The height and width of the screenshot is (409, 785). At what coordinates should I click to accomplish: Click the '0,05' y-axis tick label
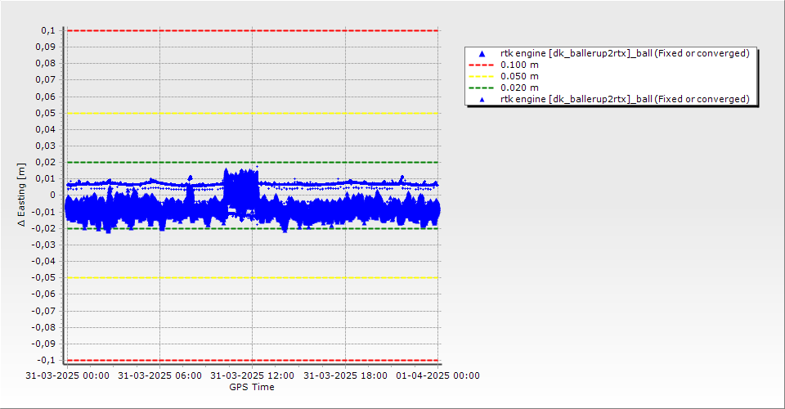pos(46,113)
